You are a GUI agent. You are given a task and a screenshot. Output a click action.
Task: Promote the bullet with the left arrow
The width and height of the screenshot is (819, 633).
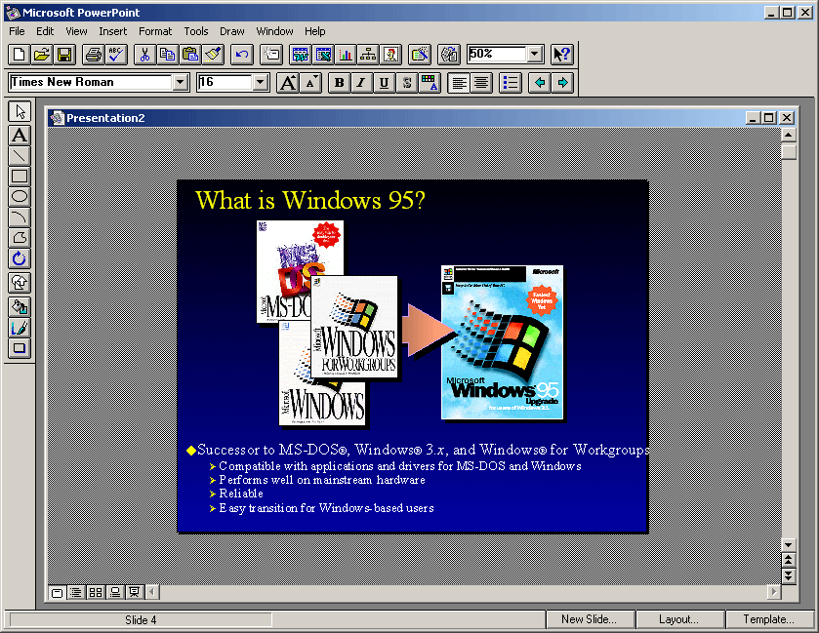point(540,83)
